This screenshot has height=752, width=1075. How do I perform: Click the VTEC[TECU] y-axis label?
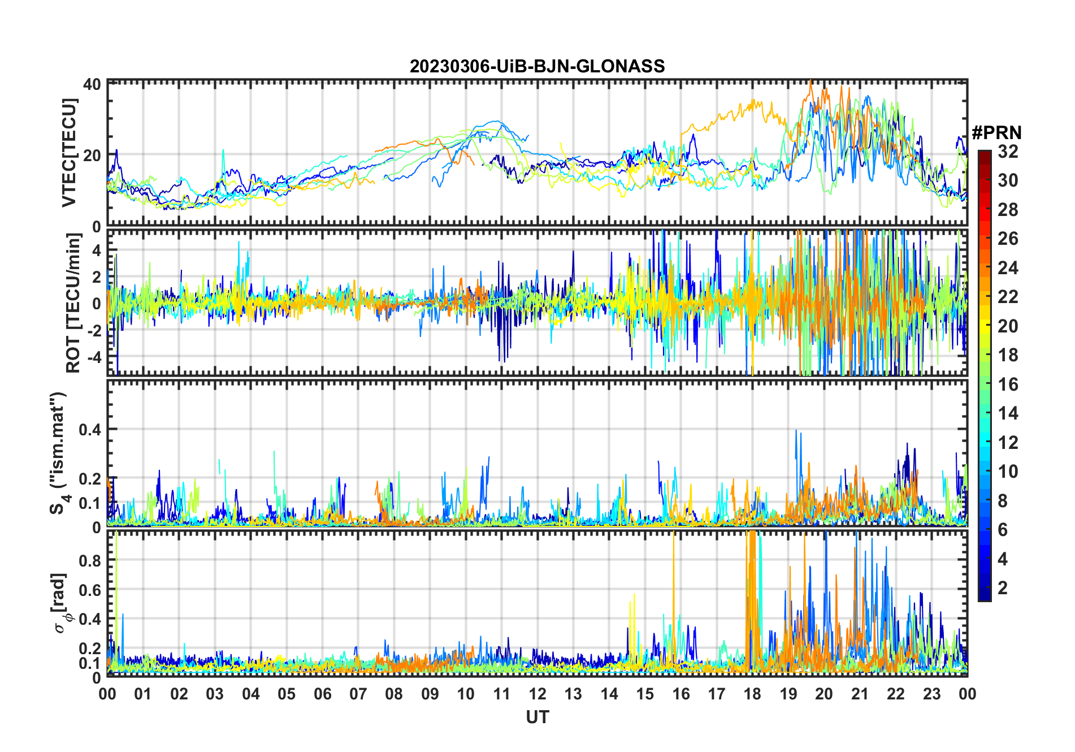tap(69, 153)
